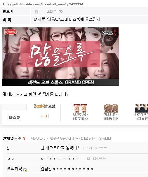Click the 가을원피스 예뻐♥예뻐 text link
Viewport: 148px width, 177px height.
pyautogui.click(x=111, y=117)
